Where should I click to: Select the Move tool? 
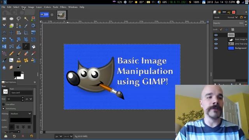pos(11,33)
